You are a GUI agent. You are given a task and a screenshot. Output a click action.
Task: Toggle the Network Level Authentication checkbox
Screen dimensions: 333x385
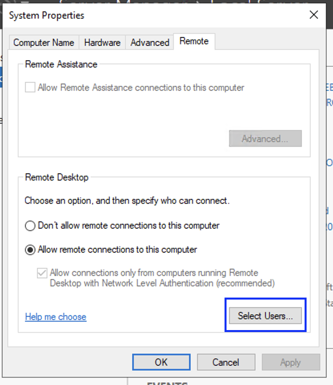[x=42, y=273]
